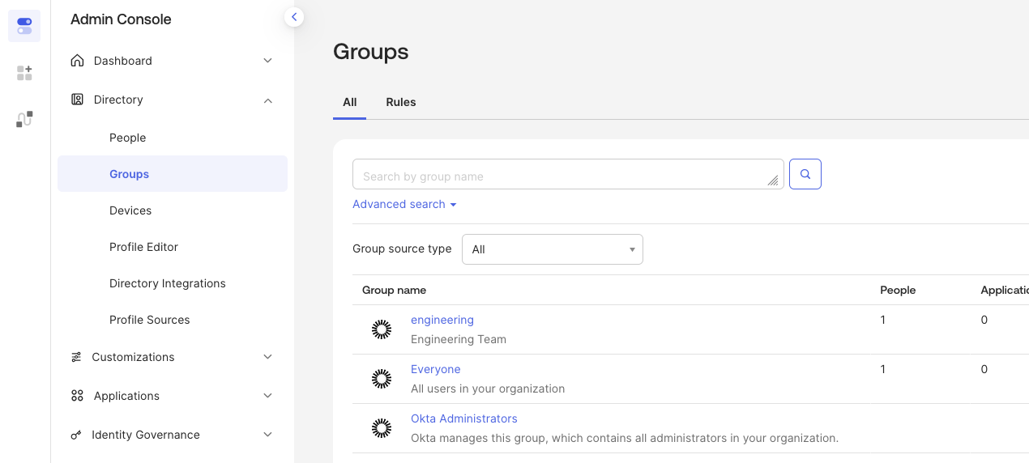Click the Search by group name field
The width and height of the screenshot is (1029, 463).
pos(568,174)
